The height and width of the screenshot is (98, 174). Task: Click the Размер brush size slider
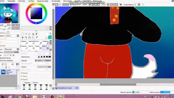pos(44,60)
